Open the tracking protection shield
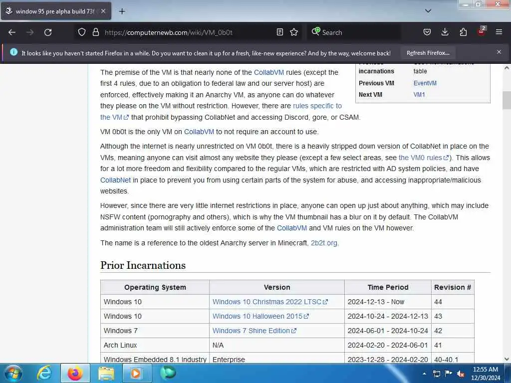The height and width of the screenshot is (383, 511). click(82, 32)
